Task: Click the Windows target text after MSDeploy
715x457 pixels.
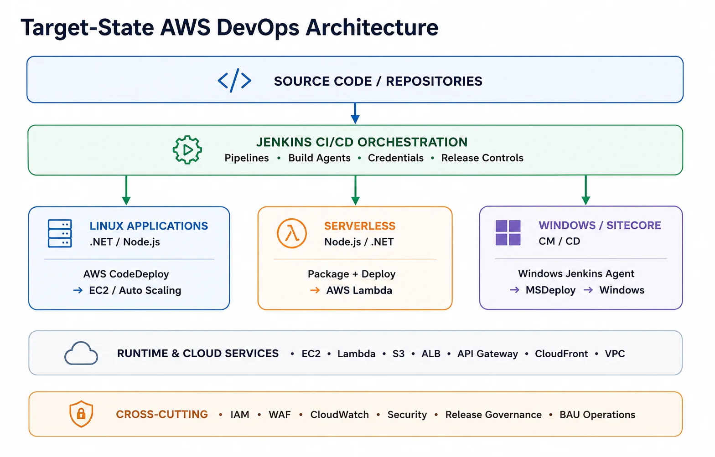Action: coord(622,290)
